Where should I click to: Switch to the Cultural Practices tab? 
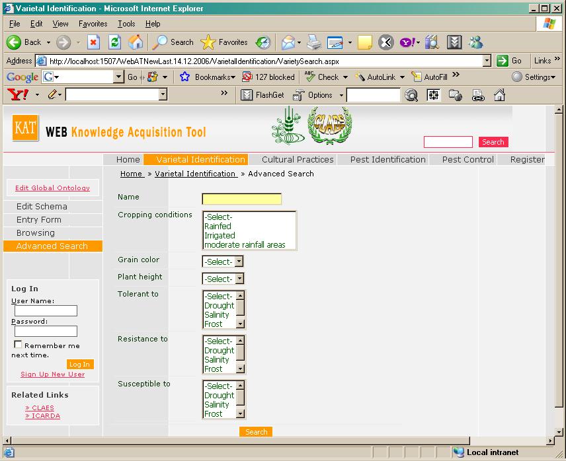(298, 159)
